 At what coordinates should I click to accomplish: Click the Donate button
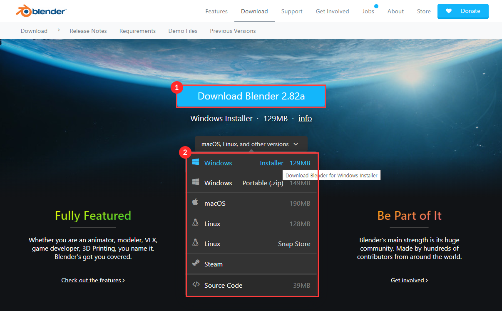pyautogui.click(x=463, y=11)
